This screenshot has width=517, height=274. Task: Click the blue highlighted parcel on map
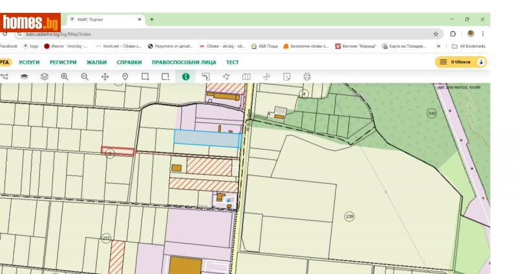pos(206,137)
